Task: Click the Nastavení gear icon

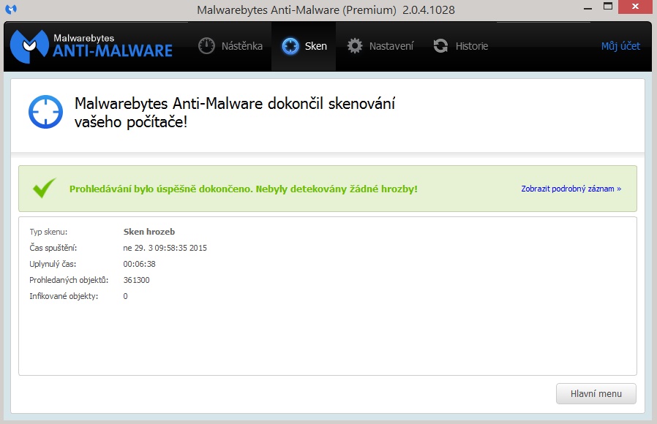Action: tap(355, 46)
